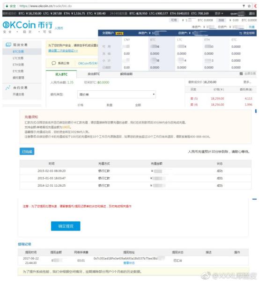Open the order type dropdown

point(117,94)
